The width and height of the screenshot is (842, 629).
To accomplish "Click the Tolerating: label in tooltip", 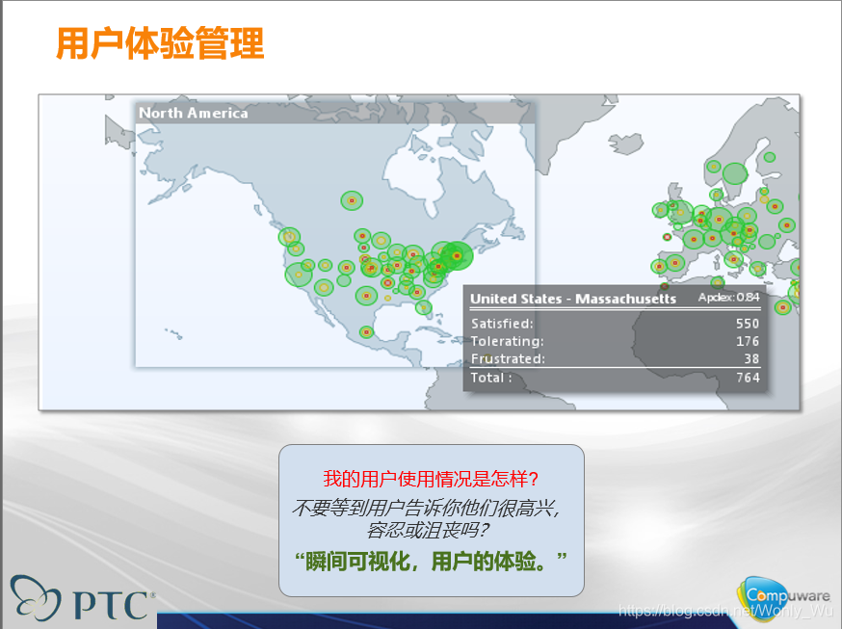I will [x=508, y=341].
